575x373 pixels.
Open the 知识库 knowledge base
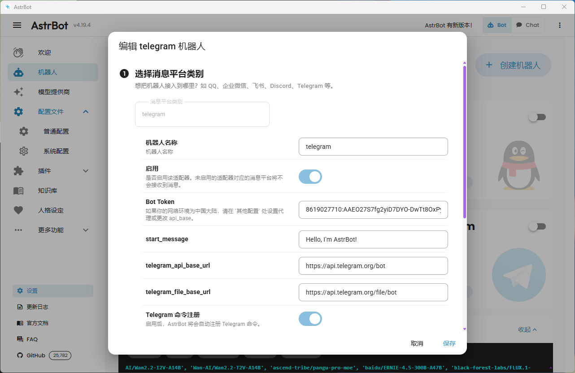pos(53,191)
